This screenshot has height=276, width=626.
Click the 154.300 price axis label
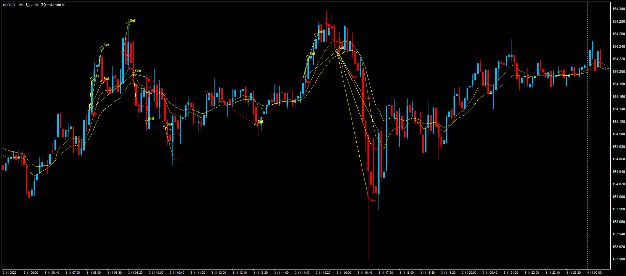[x=619, y=9]
